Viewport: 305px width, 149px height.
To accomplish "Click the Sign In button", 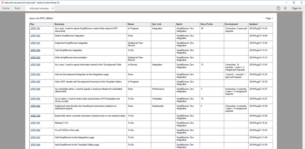I will click(x=296, y=8).
